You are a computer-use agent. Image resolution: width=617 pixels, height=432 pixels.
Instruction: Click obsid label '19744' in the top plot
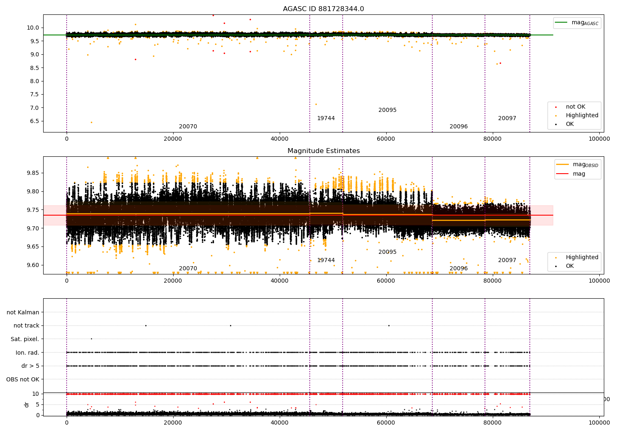pyautogui.click(x=326, y=118)
